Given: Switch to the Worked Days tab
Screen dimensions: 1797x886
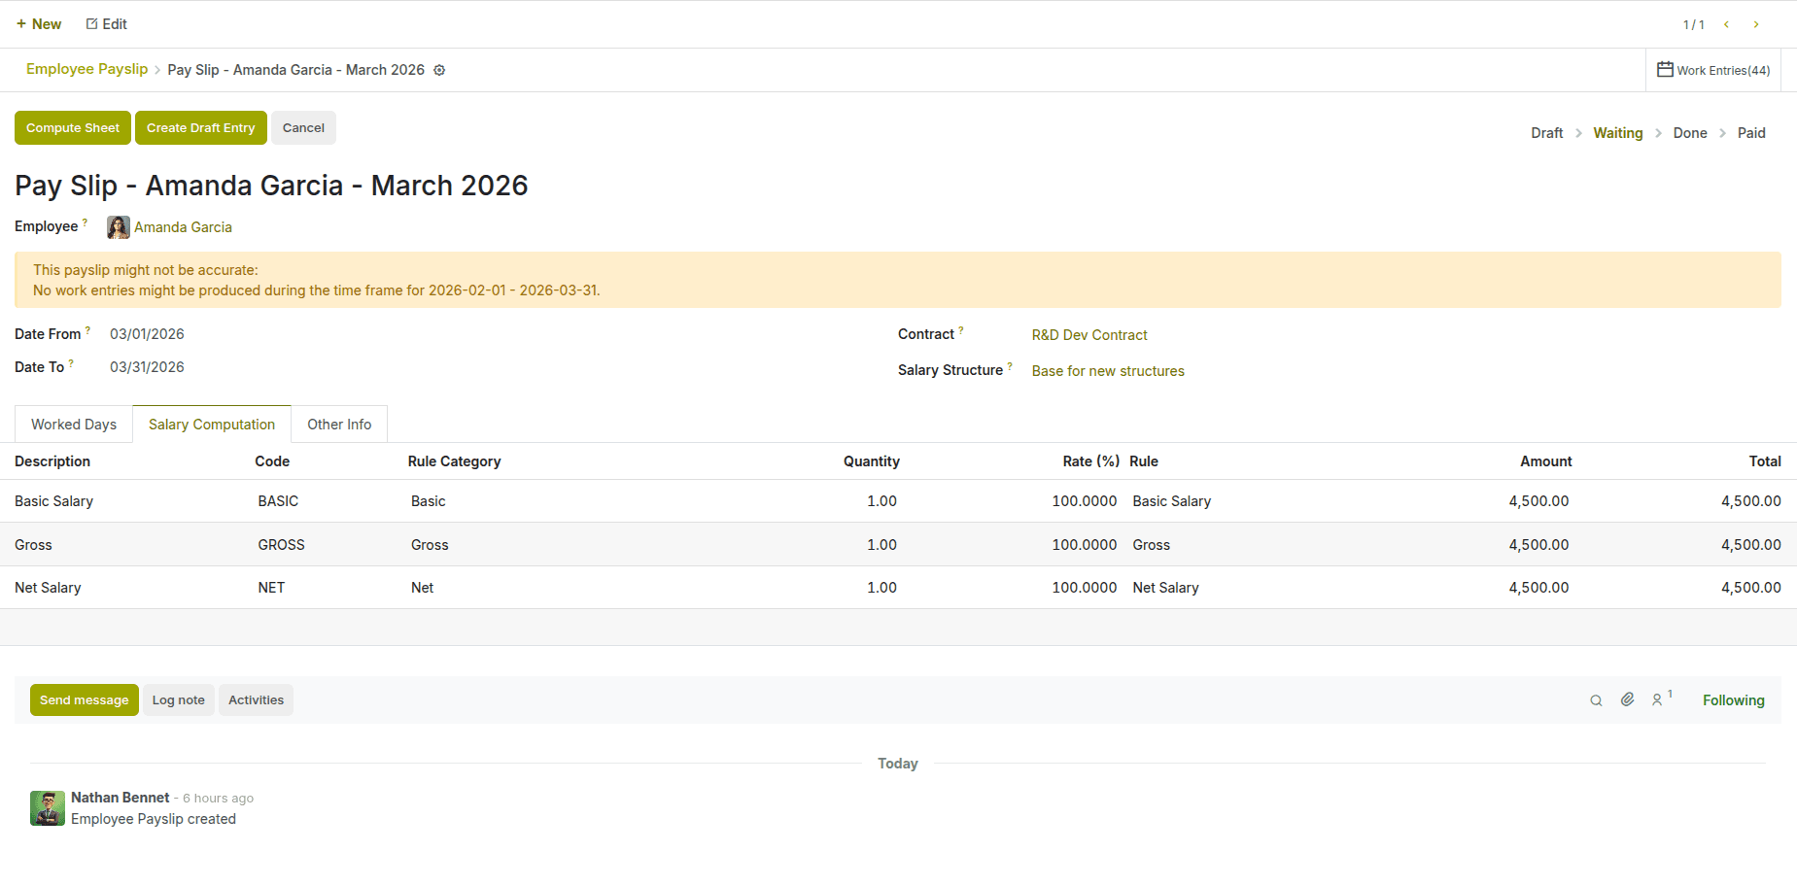Looking at the screenshot, I should pyautogui.click(x=73, y=424).
